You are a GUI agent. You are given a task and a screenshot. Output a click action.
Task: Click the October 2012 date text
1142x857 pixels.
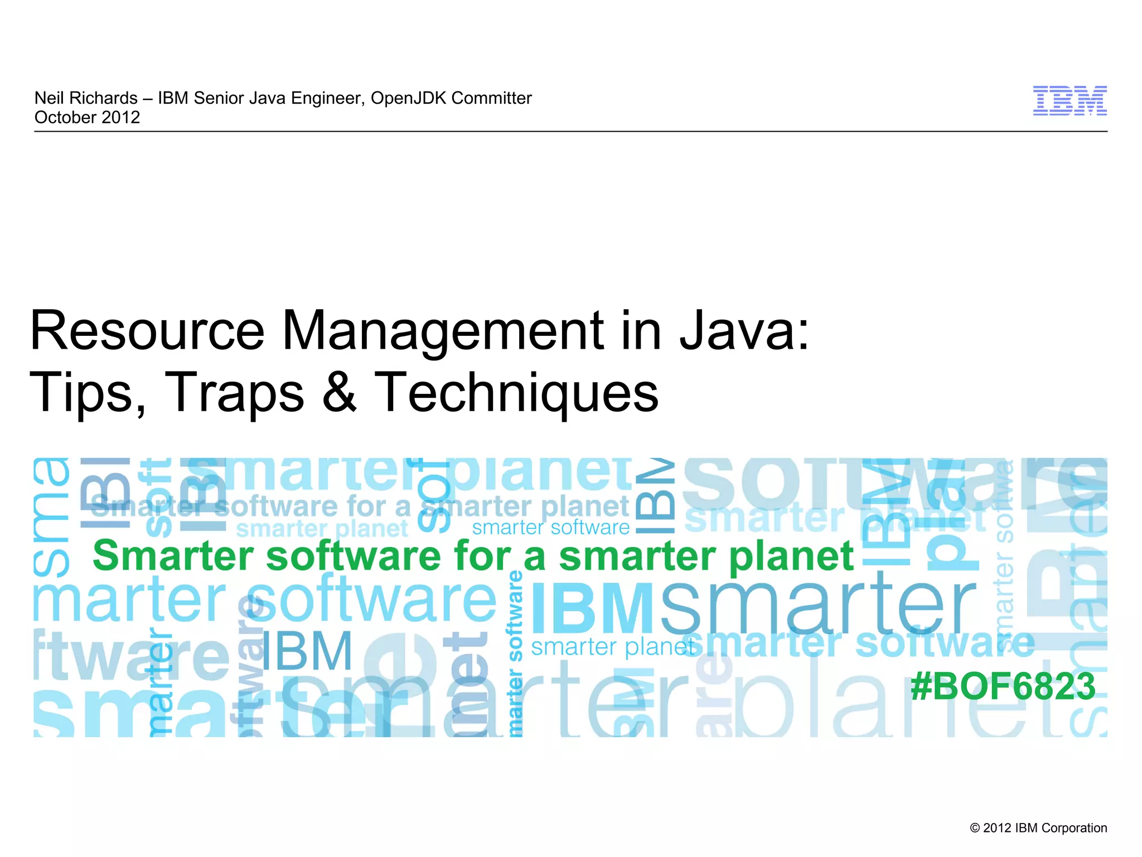(x=87, y=118)
